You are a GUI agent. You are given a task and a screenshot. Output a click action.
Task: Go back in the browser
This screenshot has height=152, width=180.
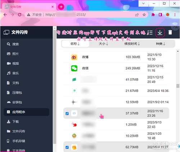coord(5,15)
